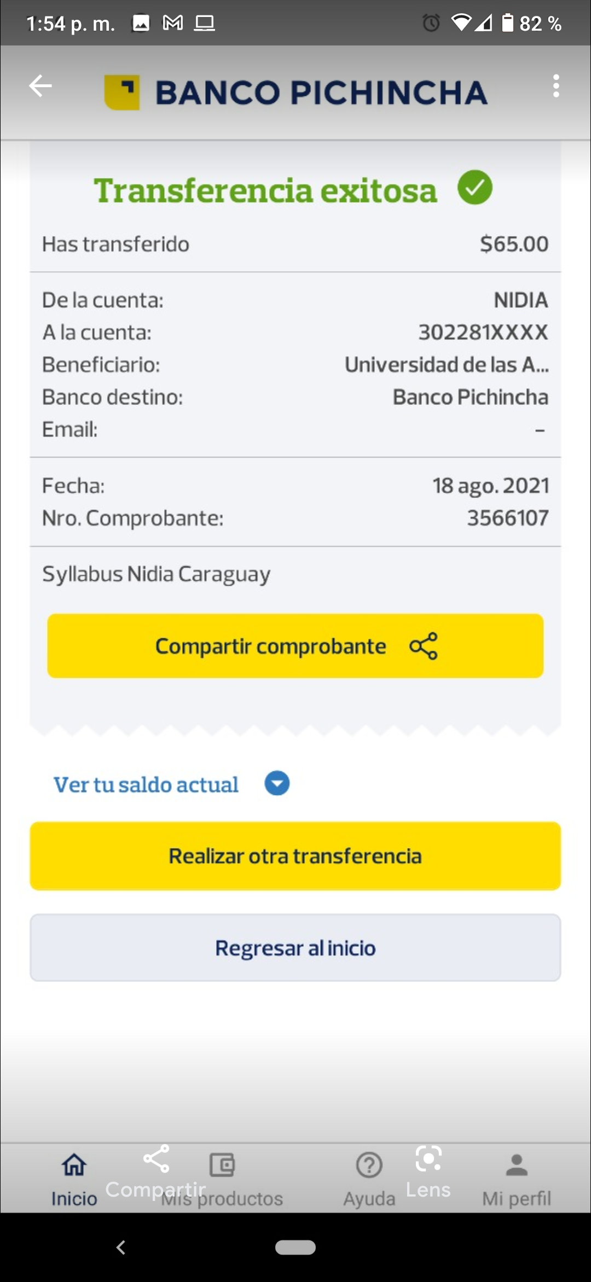Tap the Compartir share overlay icon
The width and height of the screenshot is (591, 1282).
tap(156, 1159)
